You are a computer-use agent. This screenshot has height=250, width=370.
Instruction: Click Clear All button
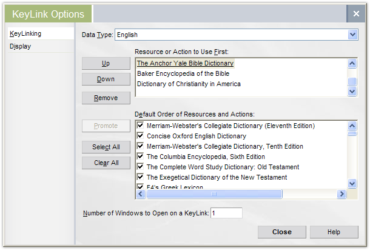tap(106, 163)
